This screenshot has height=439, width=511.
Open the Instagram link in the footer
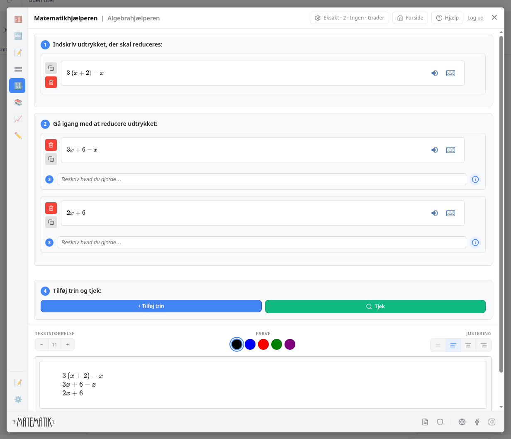point(492,422)
